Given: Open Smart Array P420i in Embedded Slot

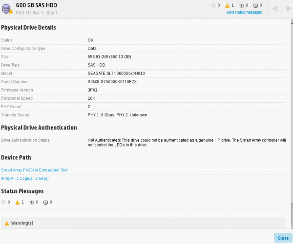Looking at the screenshot, I should [34, 170].
